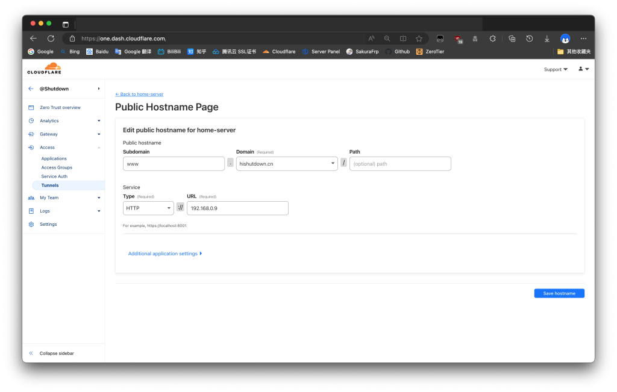This screenshot has height=392, width=617.
Task: Click the Settings gear icon in sidebar
Action: coord(31,224)
